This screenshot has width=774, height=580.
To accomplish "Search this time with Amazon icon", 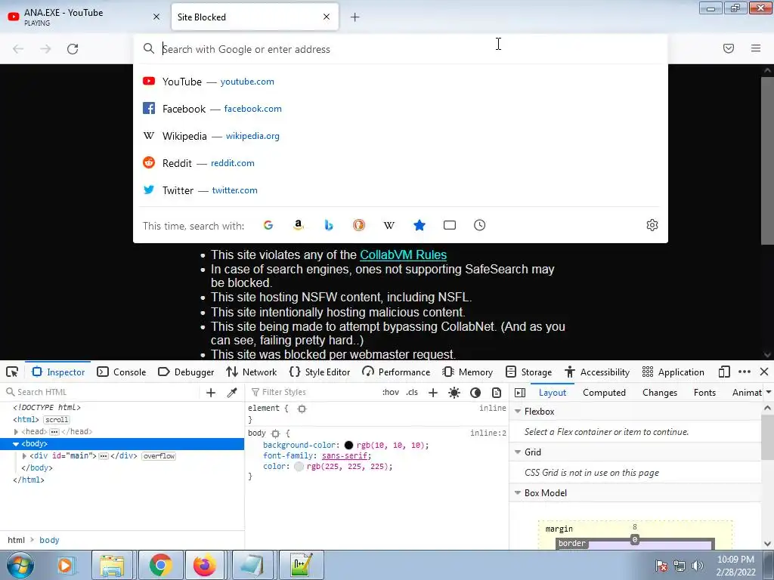I will point(298,225).
